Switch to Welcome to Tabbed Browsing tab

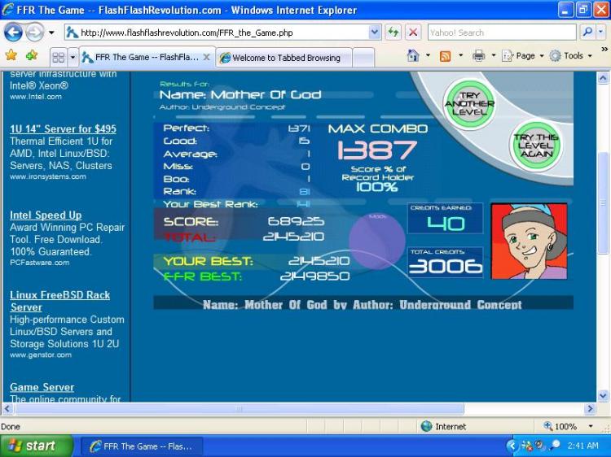(x=284, y=58)
